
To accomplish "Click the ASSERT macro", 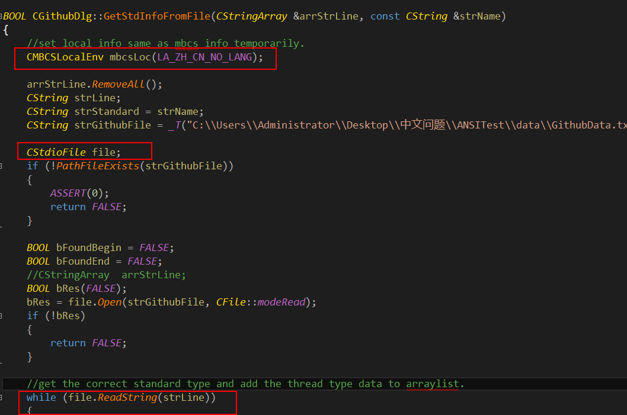I will pyautogui.click(x=68, y=193).
